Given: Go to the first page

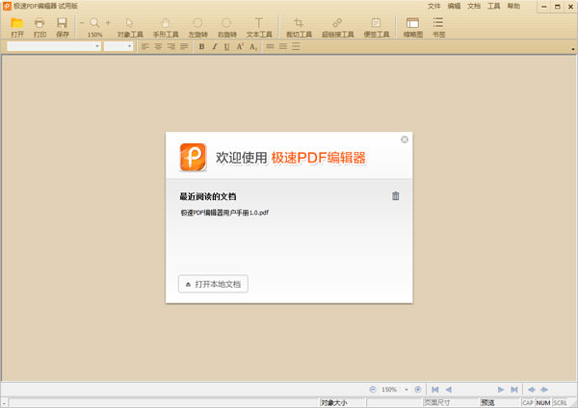Looking at the screenshot, I should pos(435,389).
